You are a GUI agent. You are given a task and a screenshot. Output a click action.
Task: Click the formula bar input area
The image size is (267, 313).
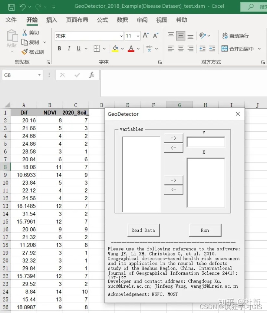pos(184,83)
